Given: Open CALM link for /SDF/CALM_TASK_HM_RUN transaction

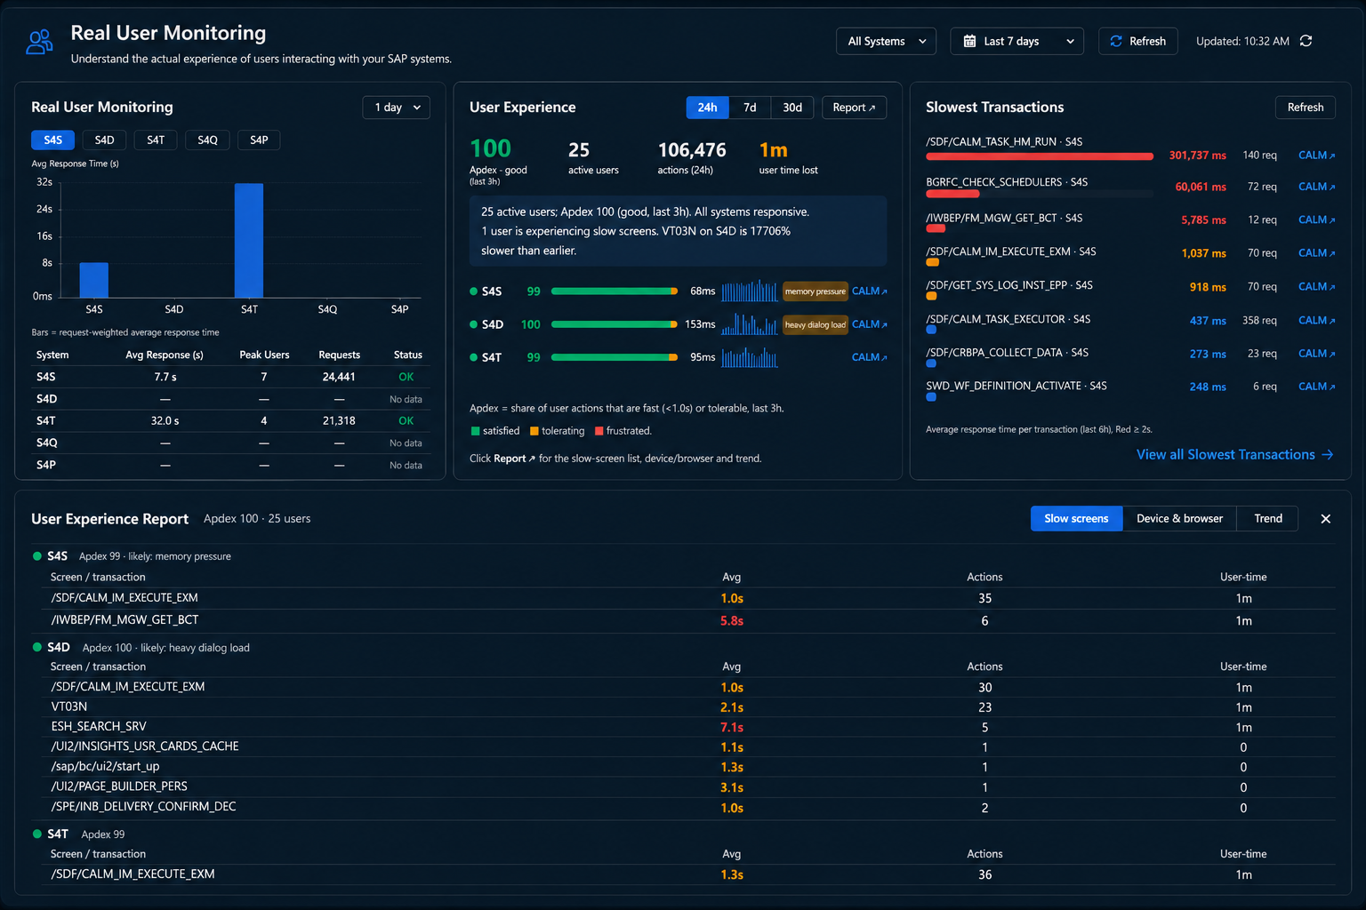Looking at the screenshot, I should click(x=1316, y=156).
